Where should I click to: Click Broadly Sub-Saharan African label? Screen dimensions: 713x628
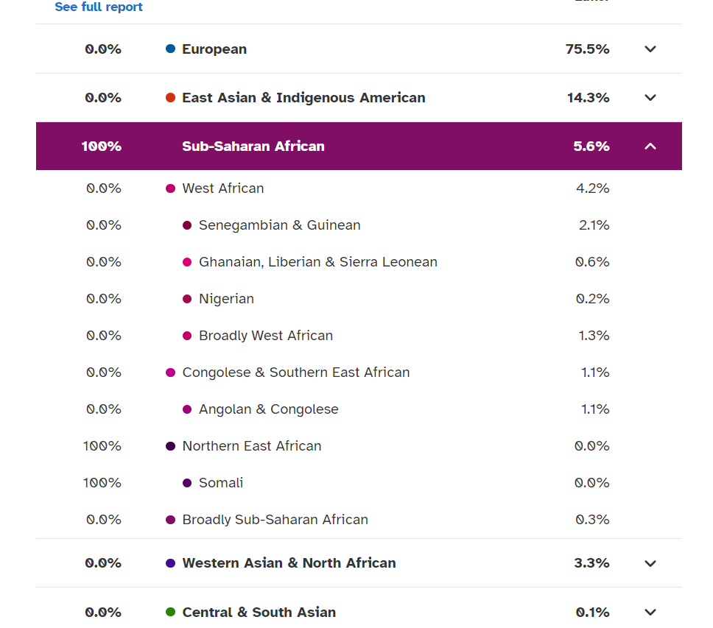275,520
